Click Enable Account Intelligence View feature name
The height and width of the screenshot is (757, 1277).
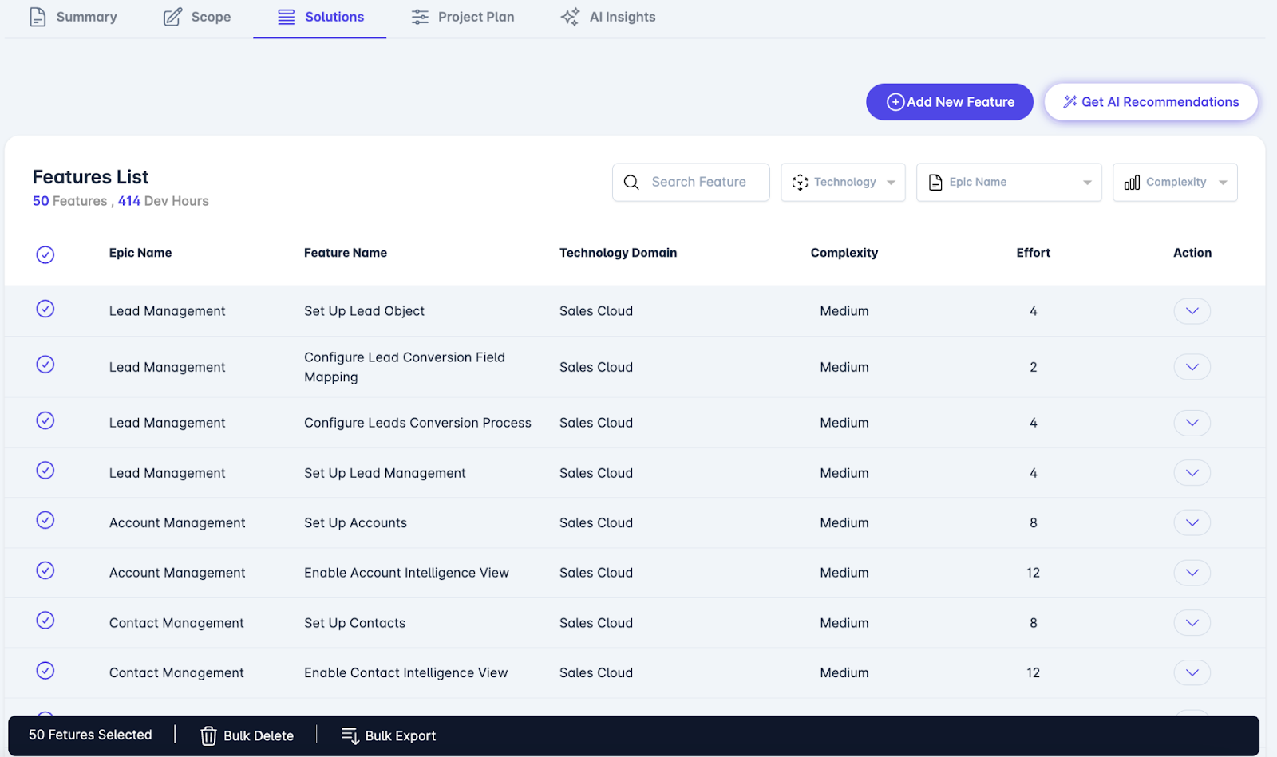406,573
